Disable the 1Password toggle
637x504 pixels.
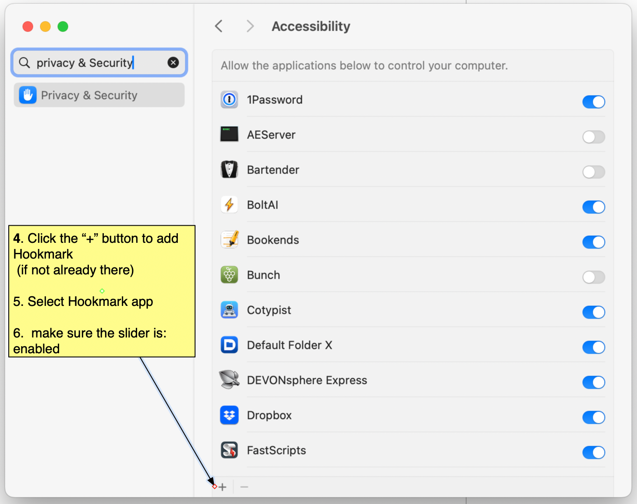coord(594,102)
